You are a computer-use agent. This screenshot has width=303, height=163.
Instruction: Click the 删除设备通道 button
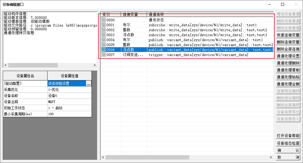[288, 21]
